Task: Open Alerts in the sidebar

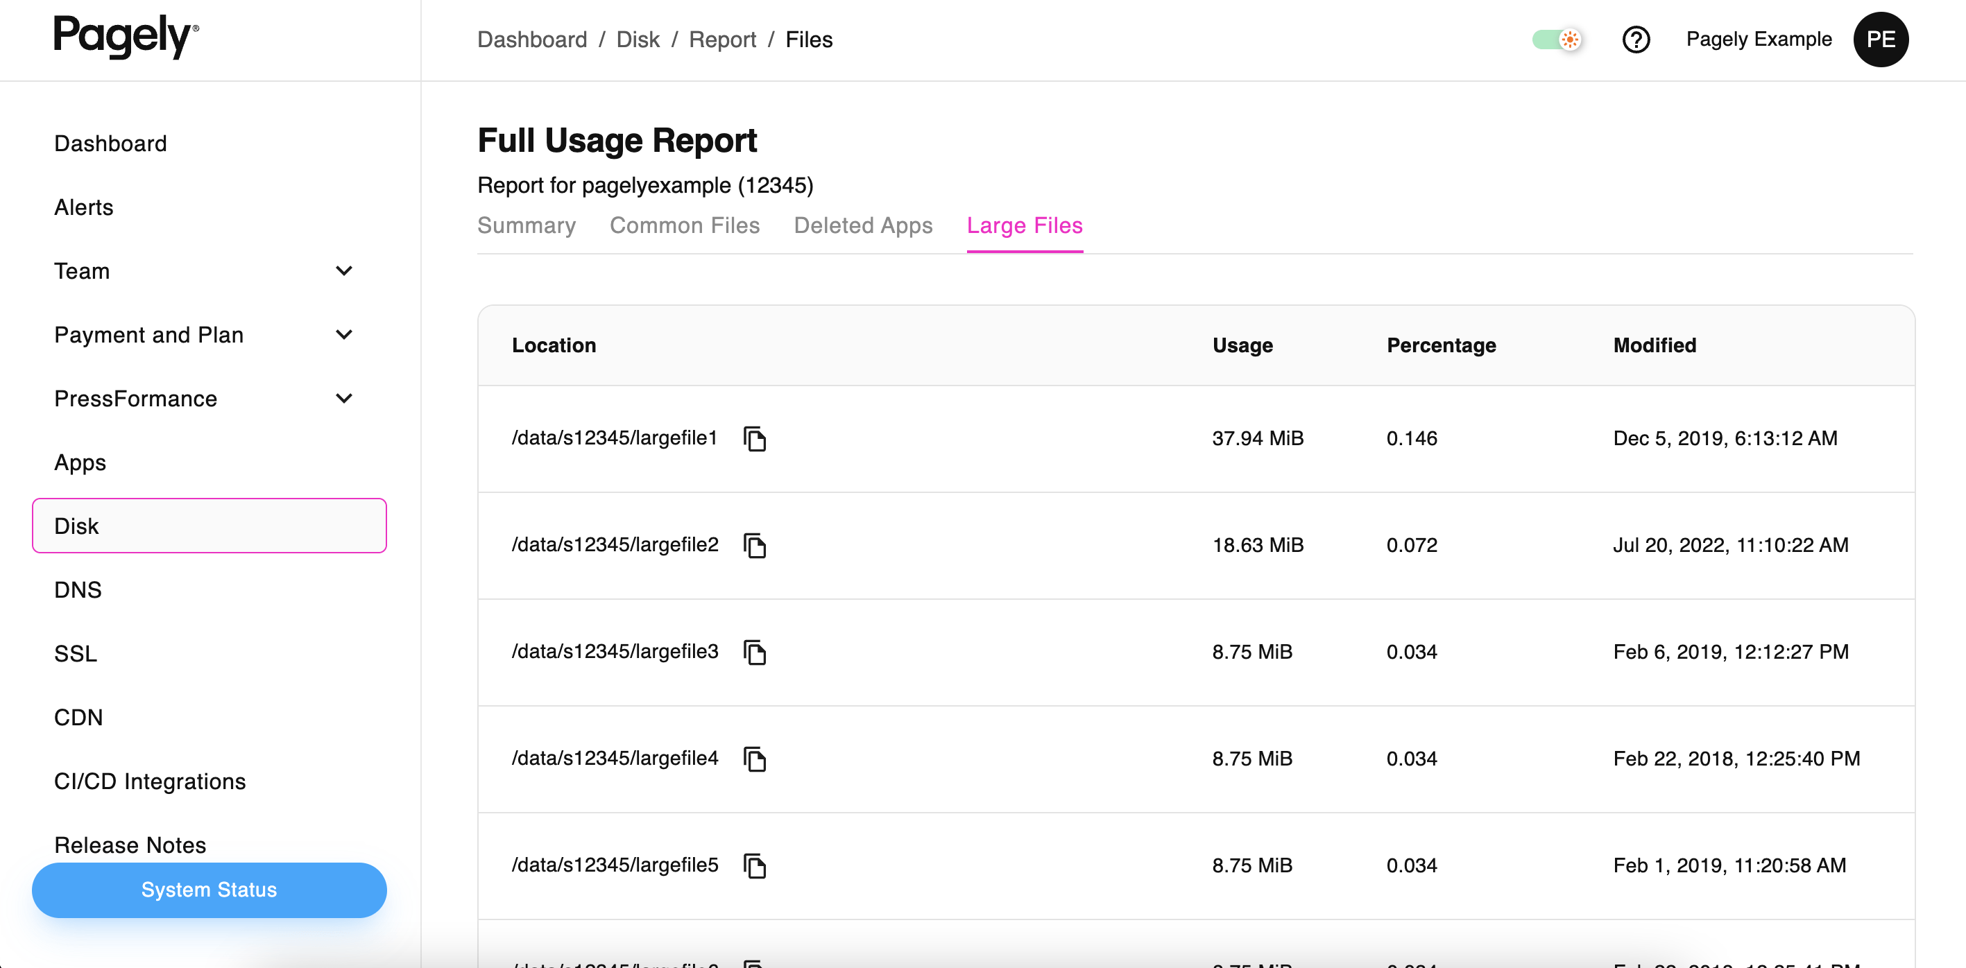Action: (84, 207)
